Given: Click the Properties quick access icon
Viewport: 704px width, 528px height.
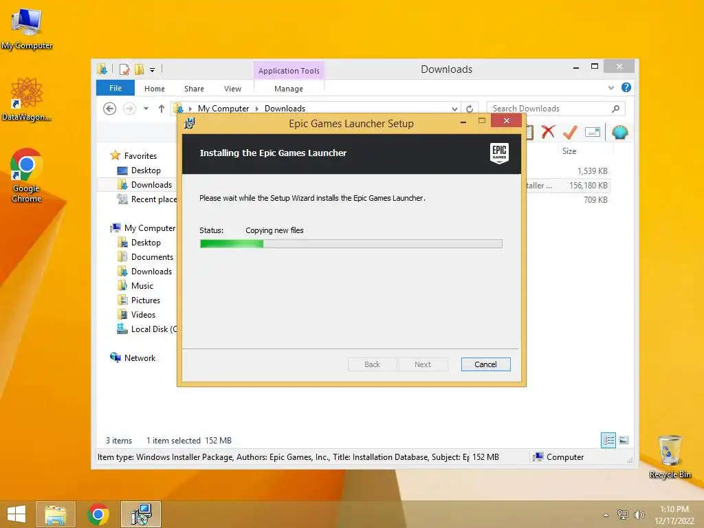Looking at the screenshot, I should point(124,69).
